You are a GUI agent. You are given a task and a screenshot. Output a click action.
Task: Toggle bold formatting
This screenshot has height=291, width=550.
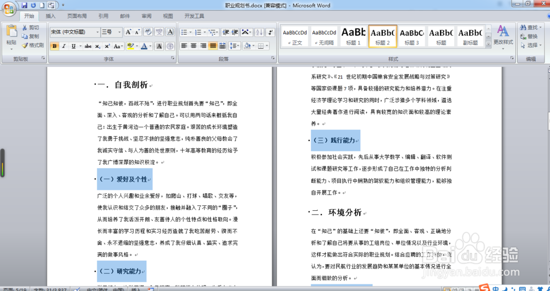[54, 46]
